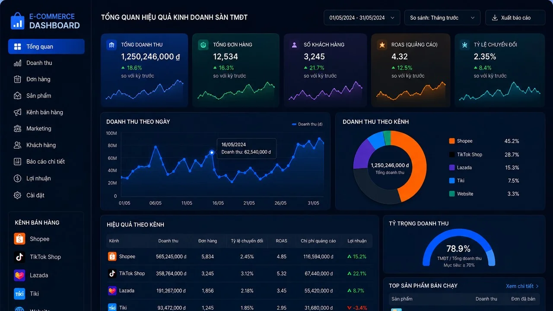Click the Lợi nhuận dollar icon
The width and height of the screenshot is (553, 311).
point(18,178)
